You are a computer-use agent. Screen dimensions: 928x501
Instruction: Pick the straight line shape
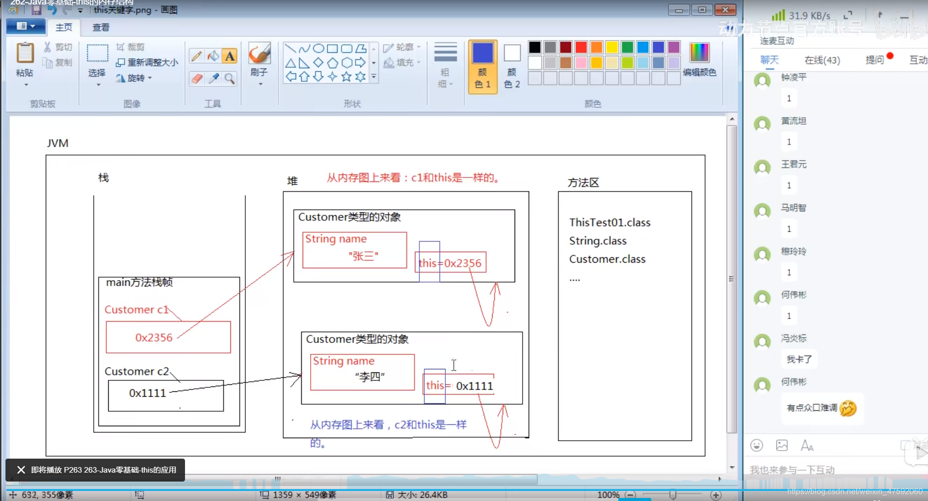[290, 48]
